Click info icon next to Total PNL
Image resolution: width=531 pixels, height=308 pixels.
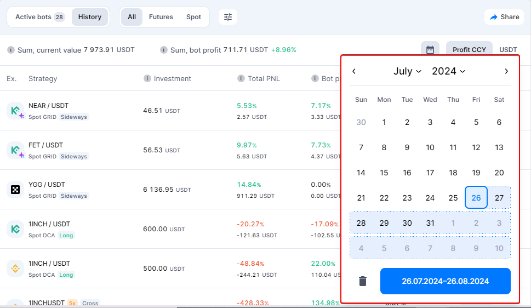click(241, 79)
